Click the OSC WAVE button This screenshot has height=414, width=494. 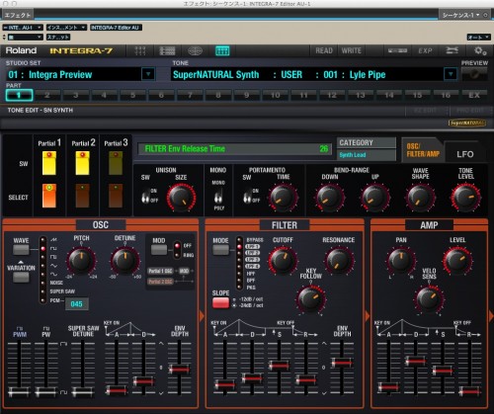click(21, 250)
